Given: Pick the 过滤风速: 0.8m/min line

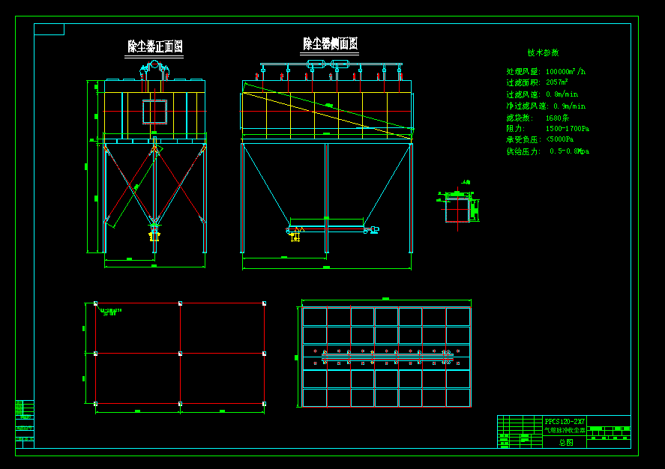Looking at the screenshot, I should coord(542,94).
